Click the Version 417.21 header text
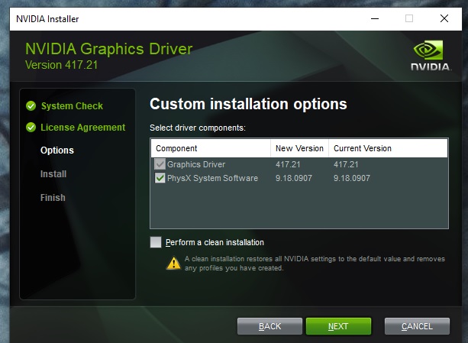This screenshot has width=468, height=343. pyautogui.click(x=62, y=65)
